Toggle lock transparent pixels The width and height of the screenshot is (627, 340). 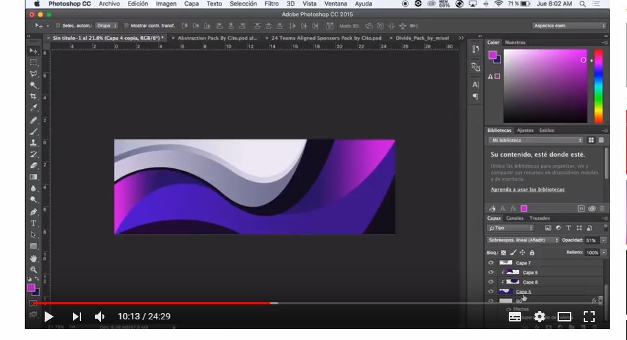click(503, 253)
